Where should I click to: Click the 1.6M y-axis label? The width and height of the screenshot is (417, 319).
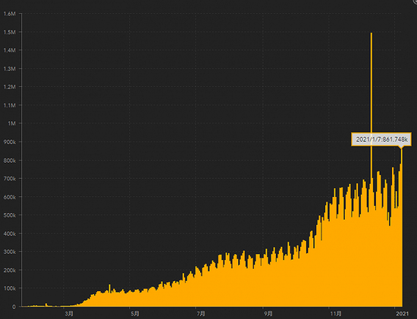click(9, 14)
